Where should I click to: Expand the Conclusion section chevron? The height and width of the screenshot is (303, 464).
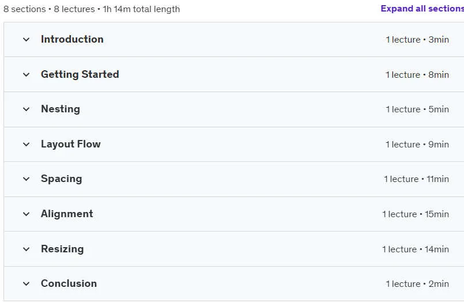coord(27,284)
